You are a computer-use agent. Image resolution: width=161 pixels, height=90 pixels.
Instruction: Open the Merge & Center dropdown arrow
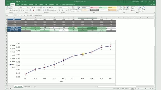(57, 10)
